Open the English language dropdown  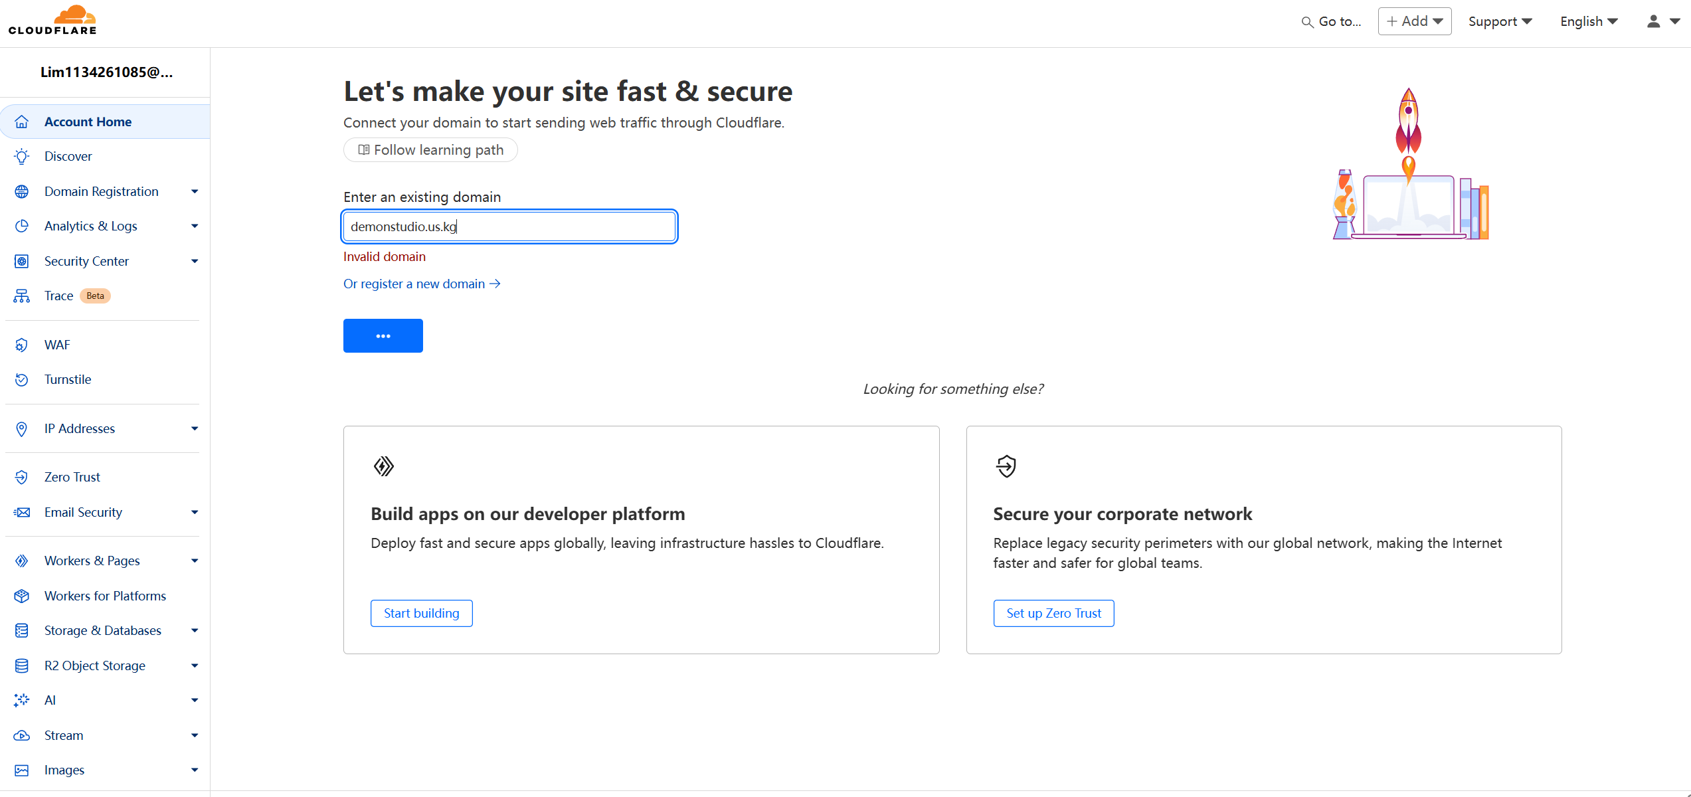1589,21
